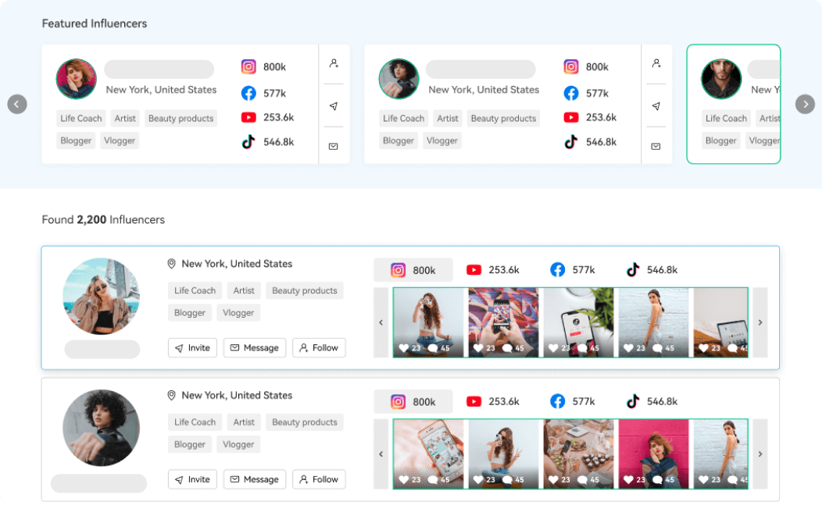Screen dimensions: 822x505
Task: Go to previous featured influencers
Action: pos(17,104)
